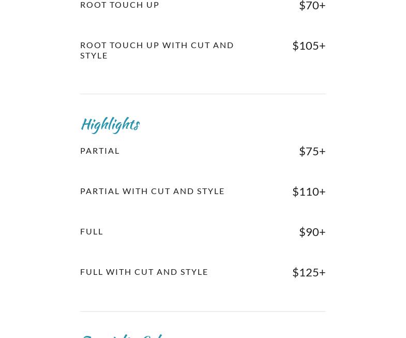The image size is (406, 338).
Task: Select the PARTIAL highlights service
Action: [x=100, y=151]
